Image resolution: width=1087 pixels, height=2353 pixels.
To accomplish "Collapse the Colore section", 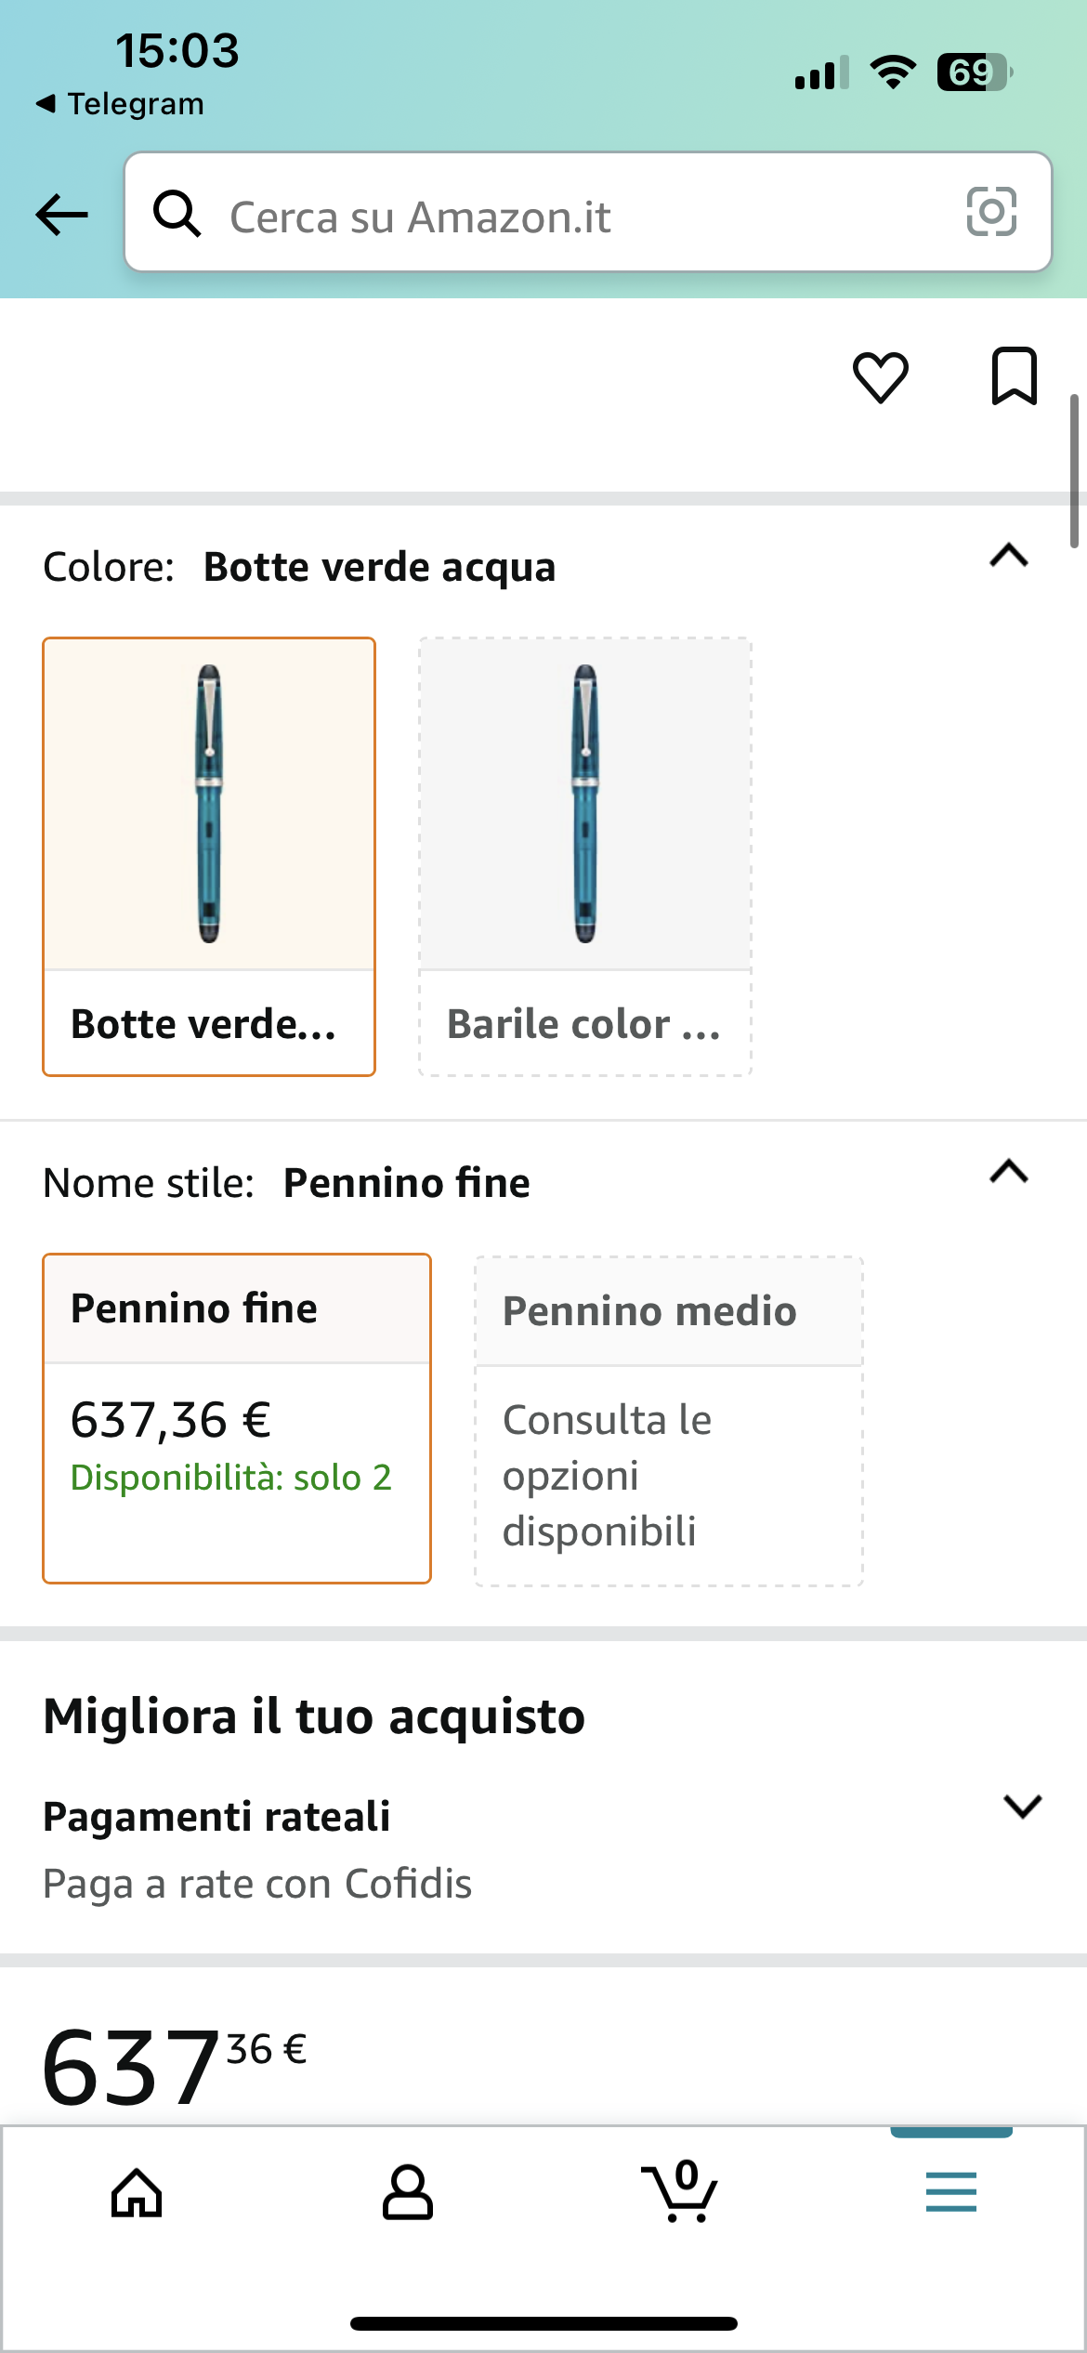I will (x=1009, y=556).
